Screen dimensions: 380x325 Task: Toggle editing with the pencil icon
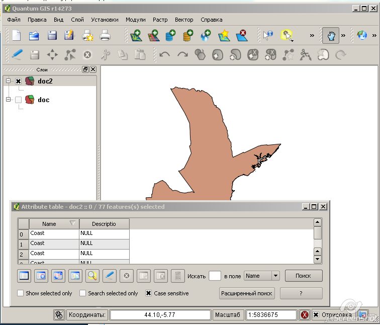(x=17, y=54)
